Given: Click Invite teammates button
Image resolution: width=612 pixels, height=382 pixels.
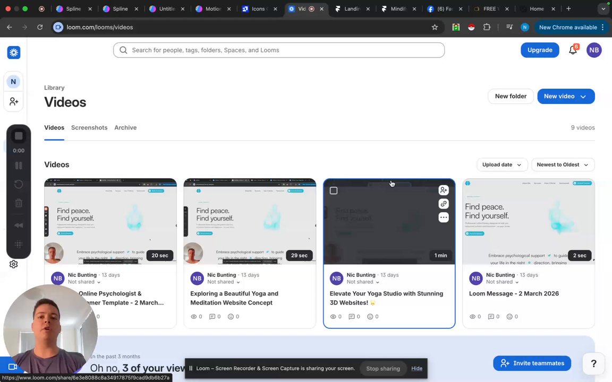Looking at the screenshot, I should coord(532,363).
